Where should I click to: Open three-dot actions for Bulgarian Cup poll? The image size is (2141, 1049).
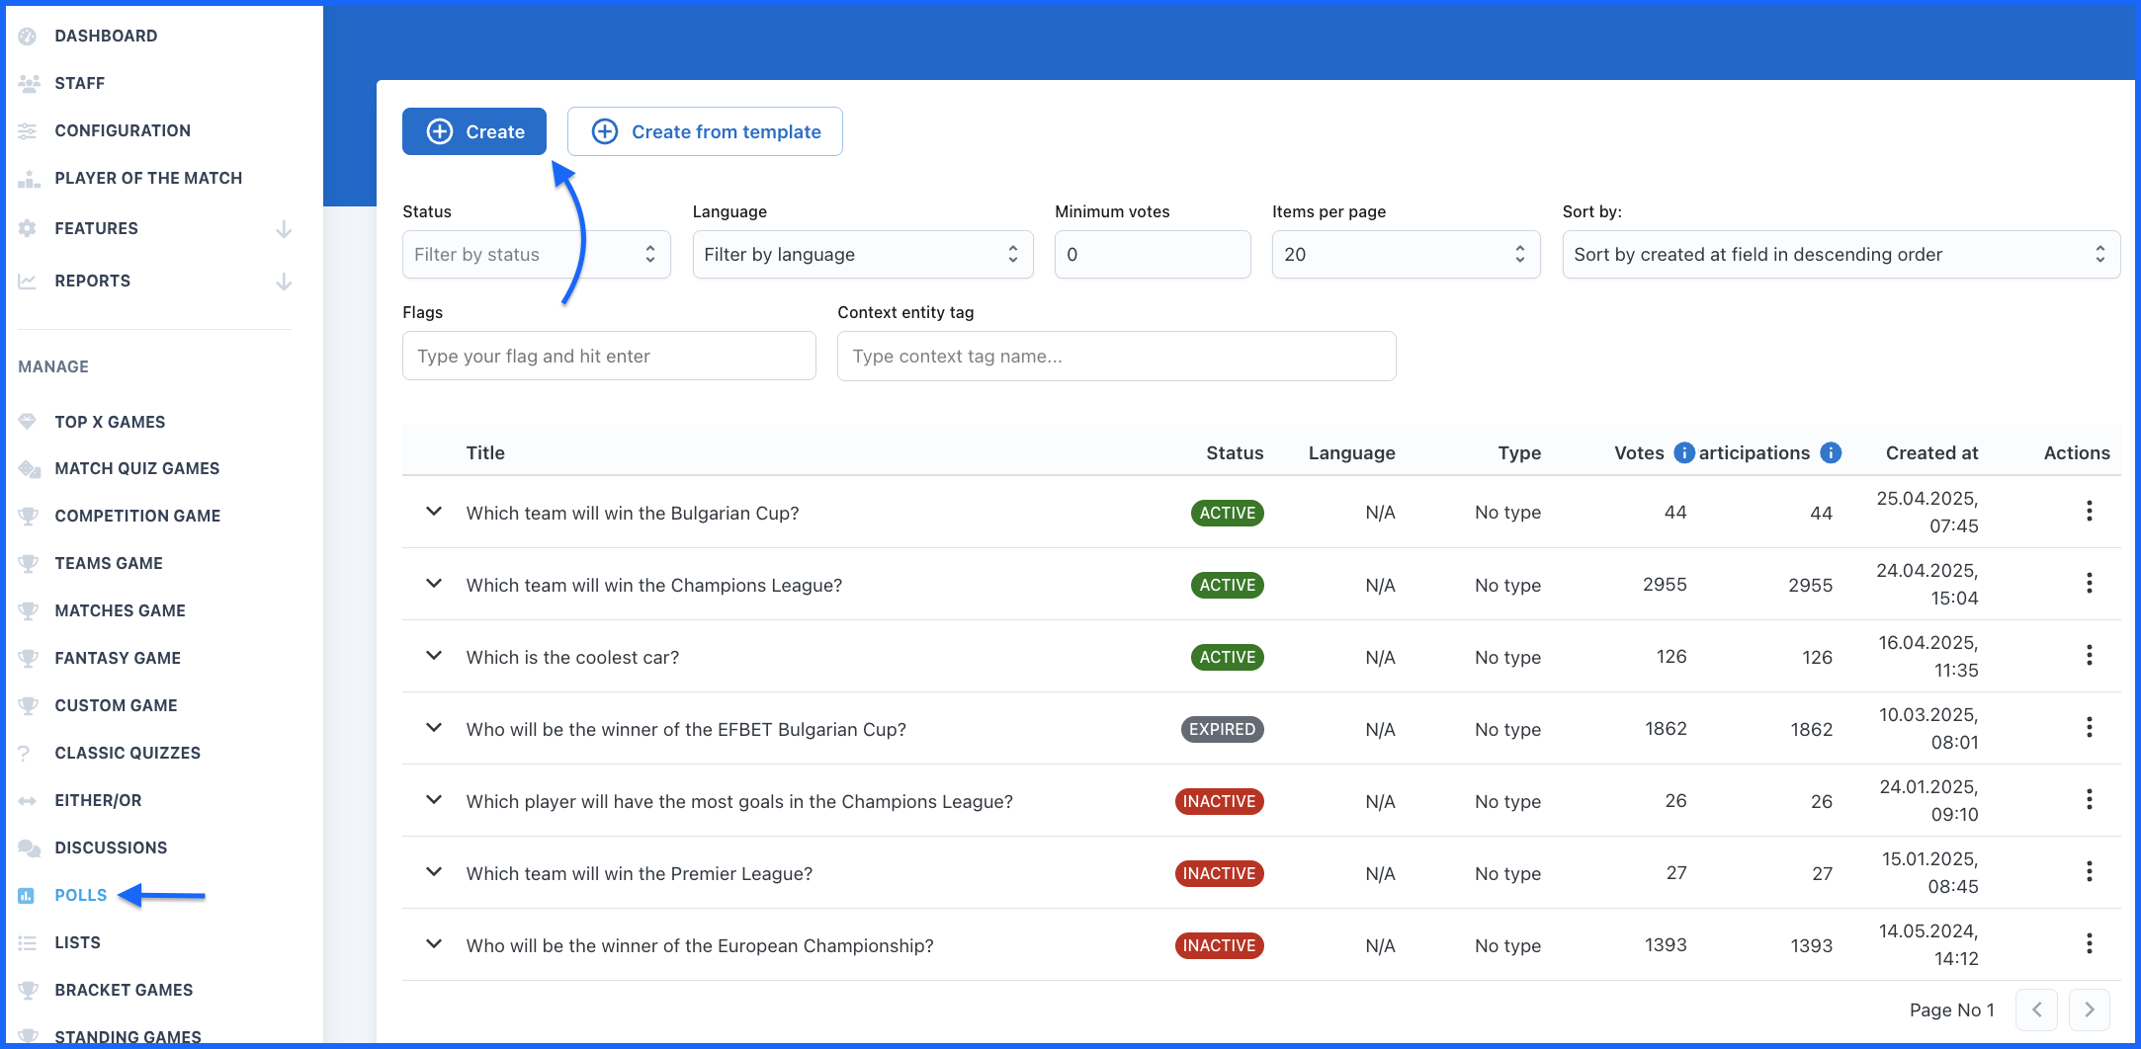coord(2089,512)
